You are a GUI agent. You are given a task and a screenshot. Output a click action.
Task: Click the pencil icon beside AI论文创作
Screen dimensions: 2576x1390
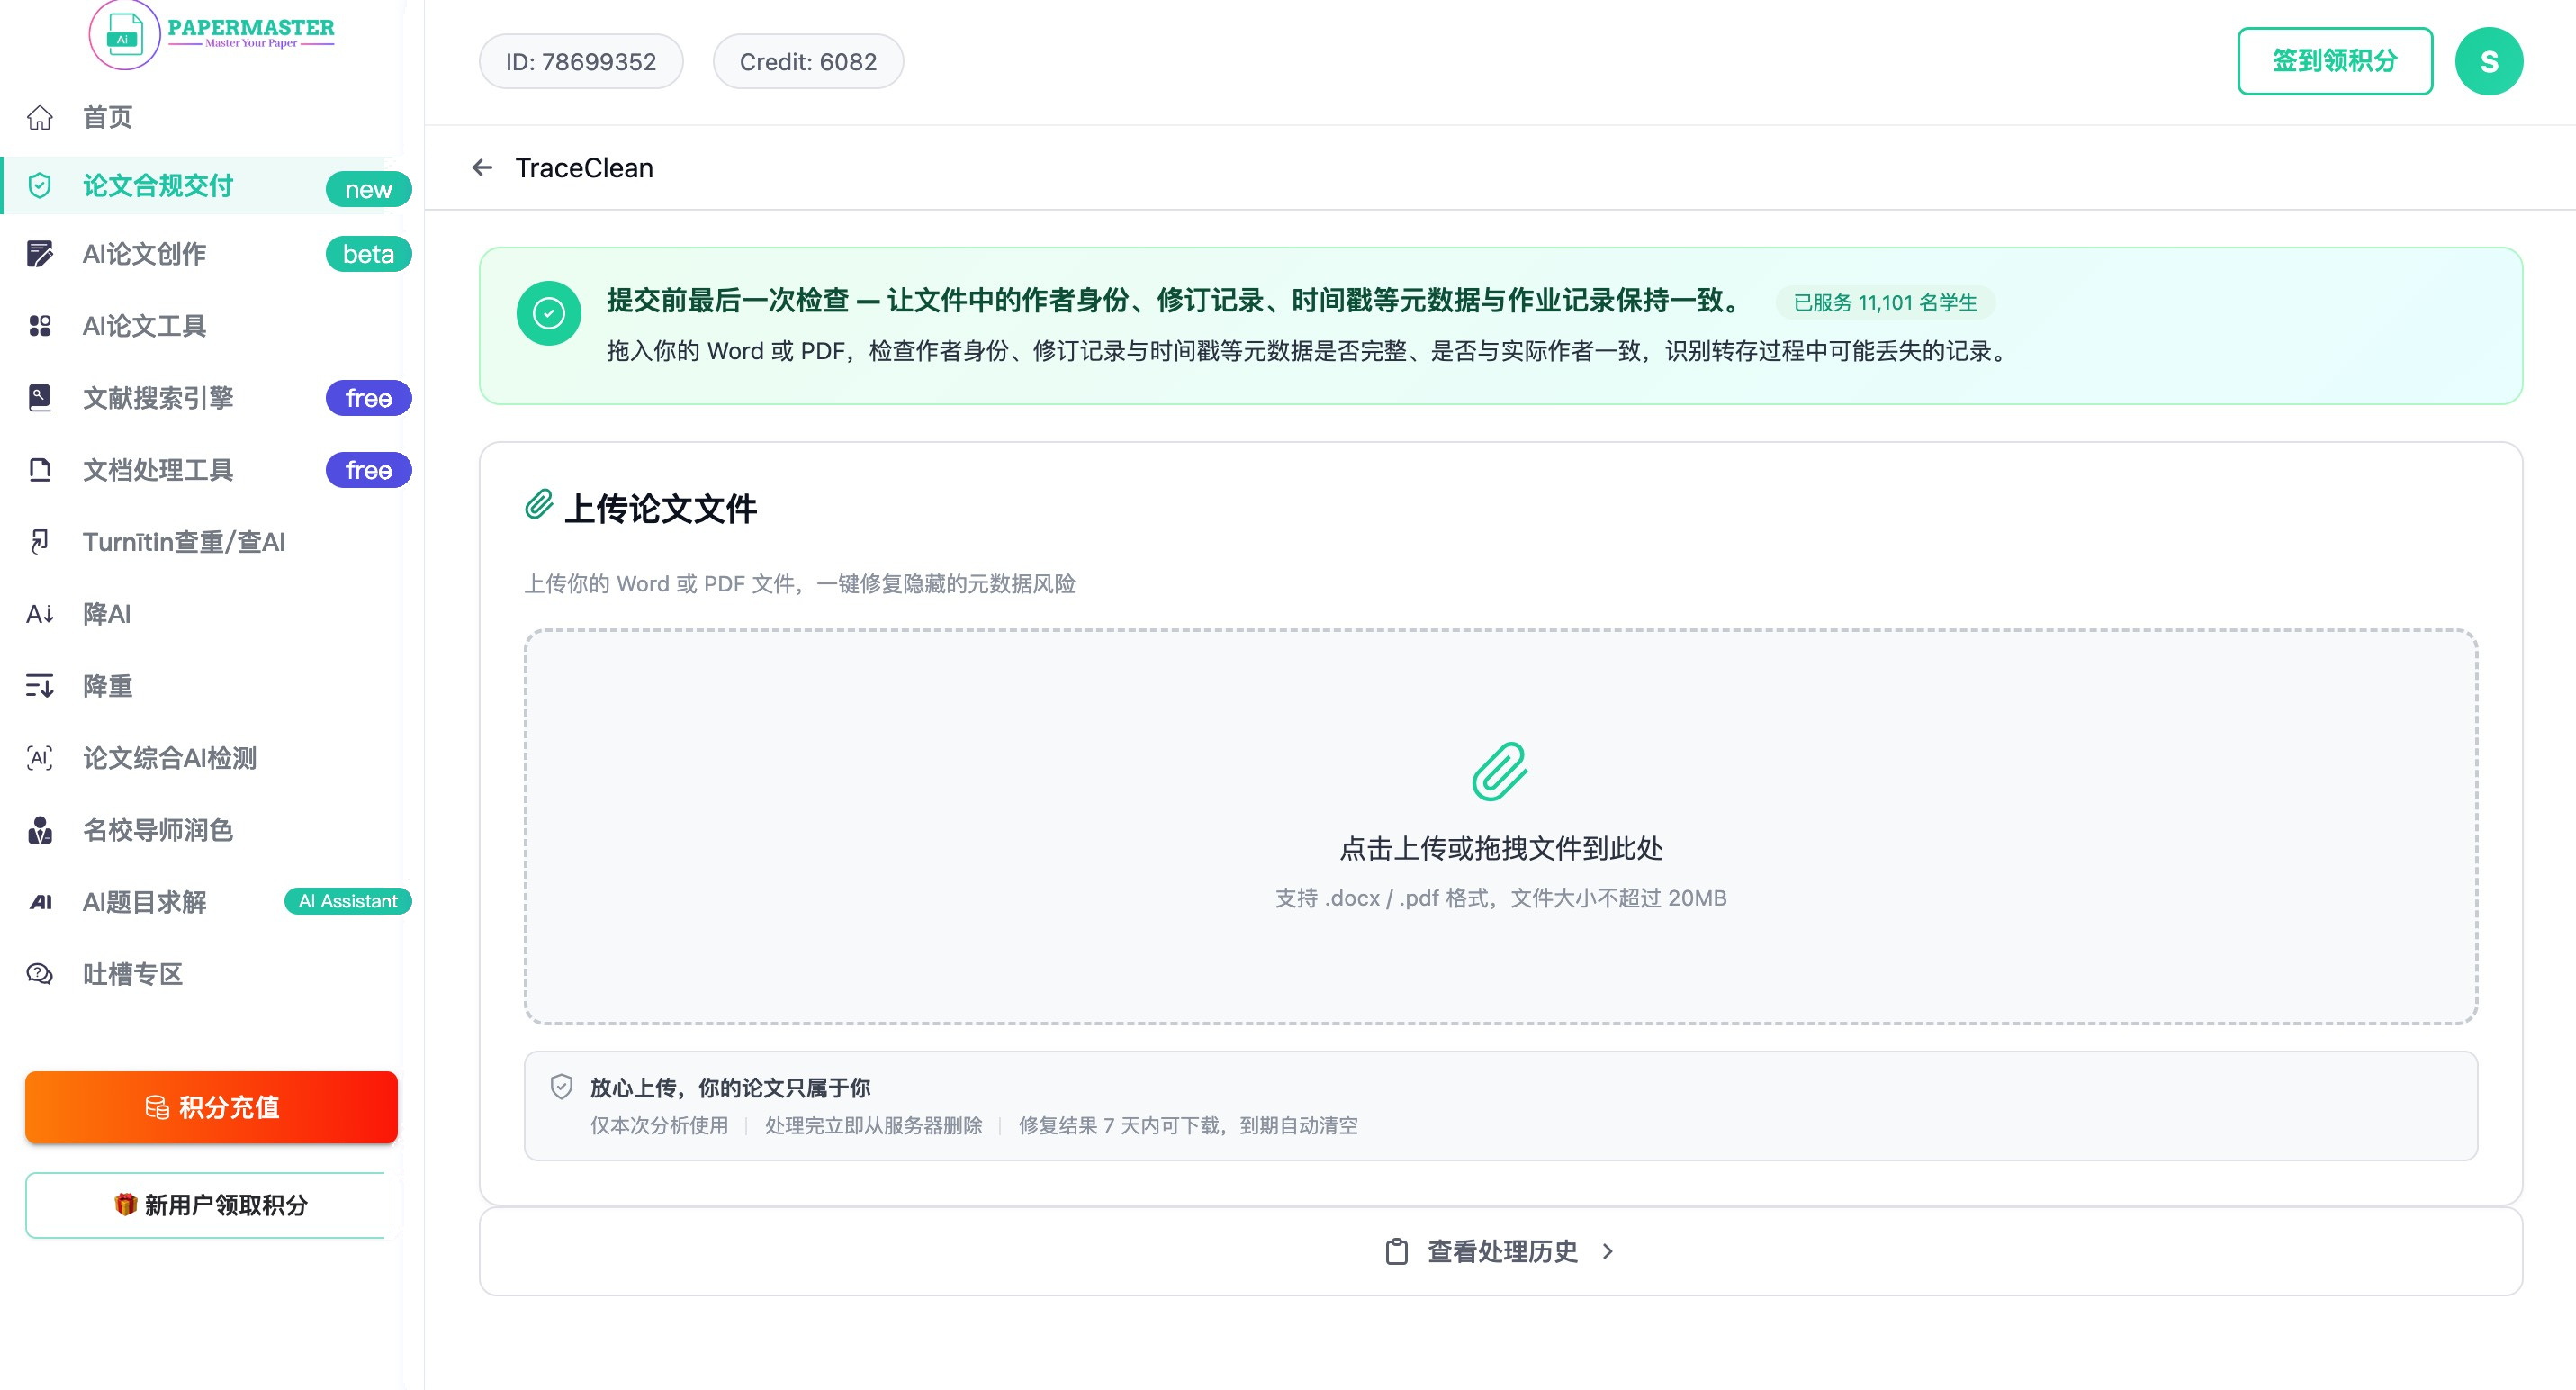click(40, 254)
